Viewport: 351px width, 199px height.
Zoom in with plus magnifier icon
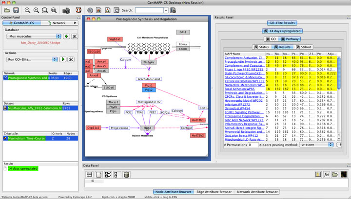click(36, 10)
